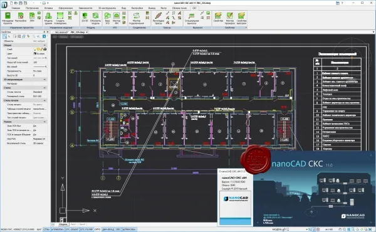This screenshot has width=376, height=232.
Task: Click the ribbon icon between Настройки and Модель здания
Action: pos(32,17)
